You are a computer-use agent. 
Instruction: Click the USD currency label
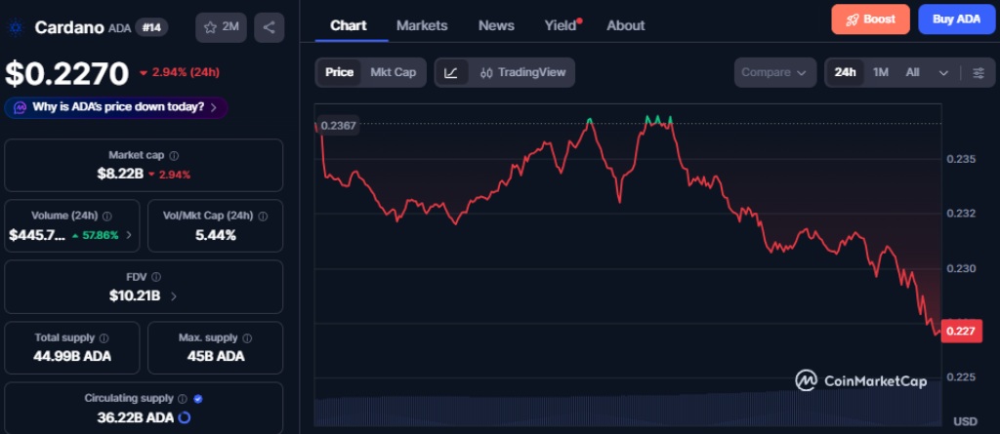(x=965, y=421)
